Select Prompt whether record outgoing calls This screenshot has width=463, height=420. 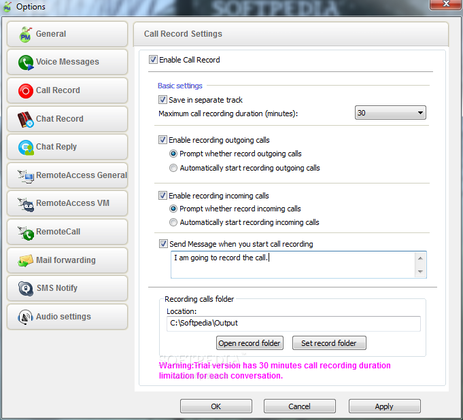(x=173, y=154)
